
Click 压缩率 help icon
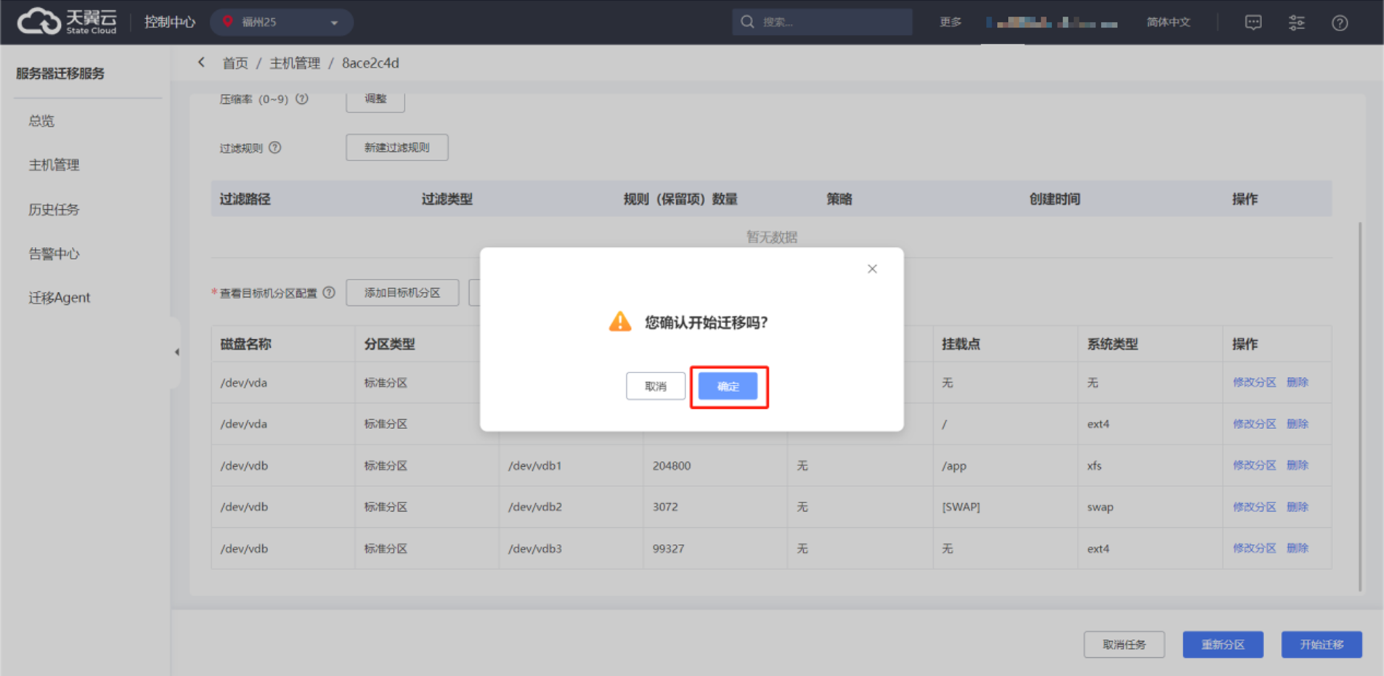coord(302,99)
